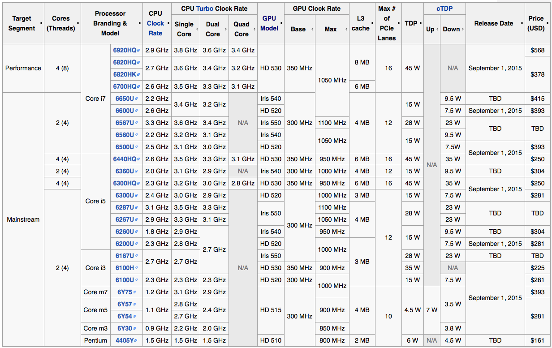The height and width of the screenshot is (348, 552).
Task: Sort by Price (USD) column arrows
Action: tap(548, 23)
